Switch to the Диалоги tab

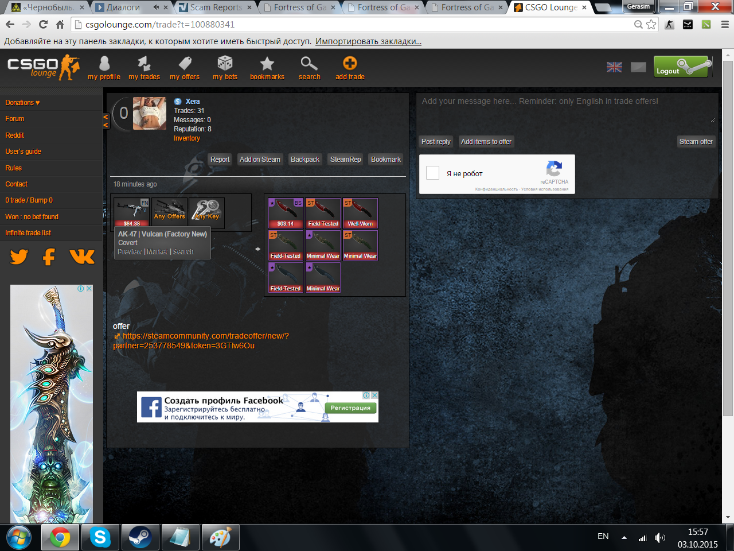click(x=131, y=7)
